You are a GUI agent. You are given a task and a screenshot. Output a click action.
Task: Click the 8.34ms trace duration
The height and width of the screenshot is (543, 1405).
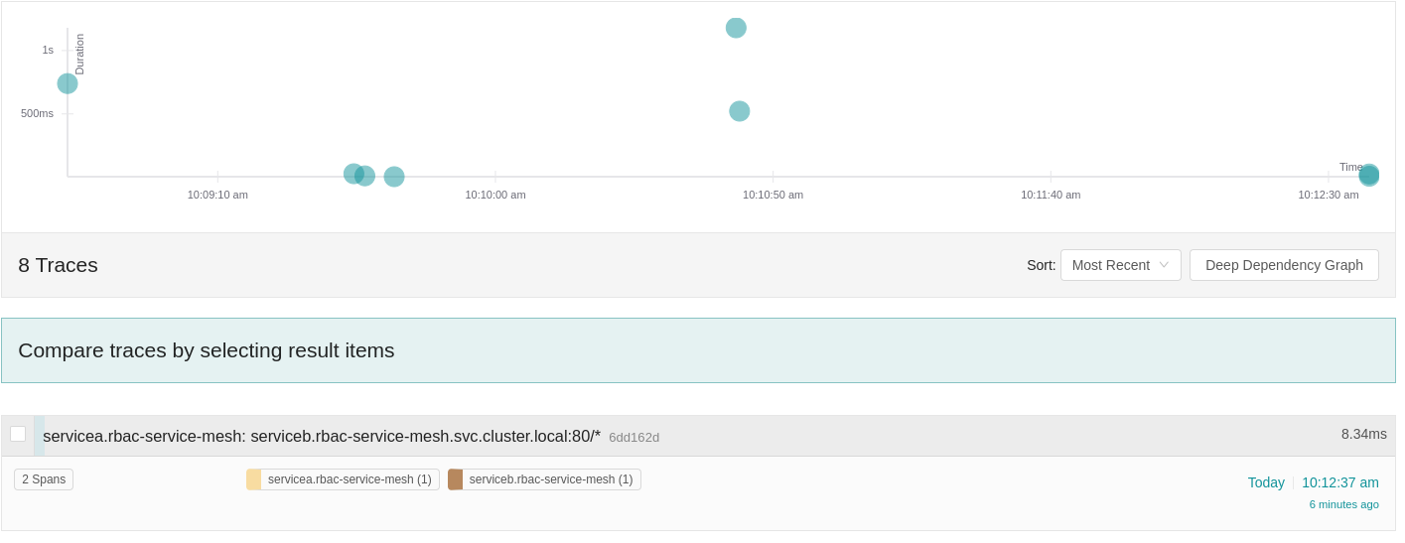(1363, 434)
